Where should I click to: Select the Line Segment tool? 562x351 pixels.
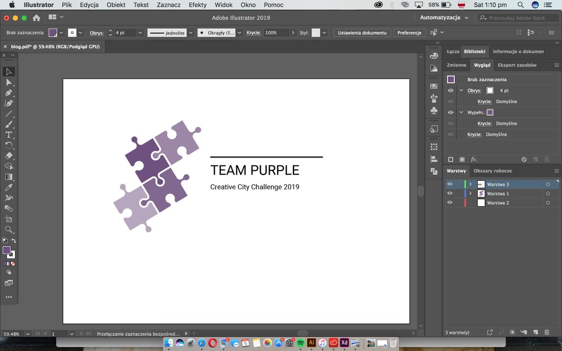8,114
